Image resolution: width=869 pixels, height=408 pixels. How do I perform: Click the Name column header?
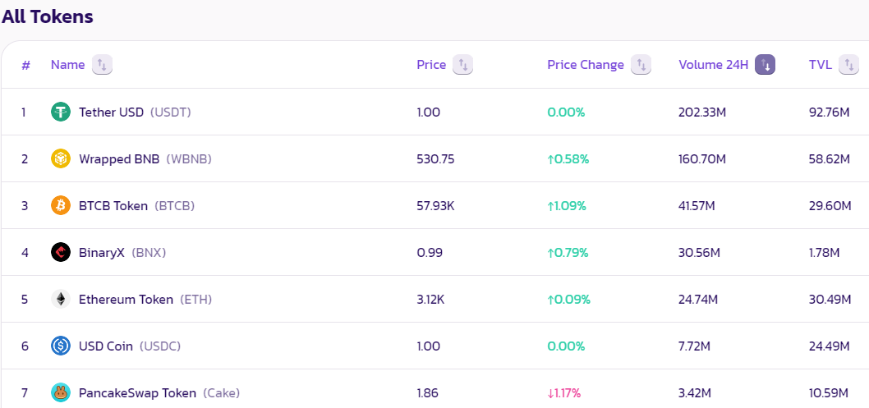tap(67, 65)
